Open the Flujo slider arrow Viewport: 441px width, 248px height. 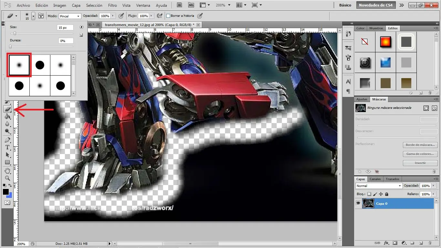pyautogui.click(x=151, y=16)
